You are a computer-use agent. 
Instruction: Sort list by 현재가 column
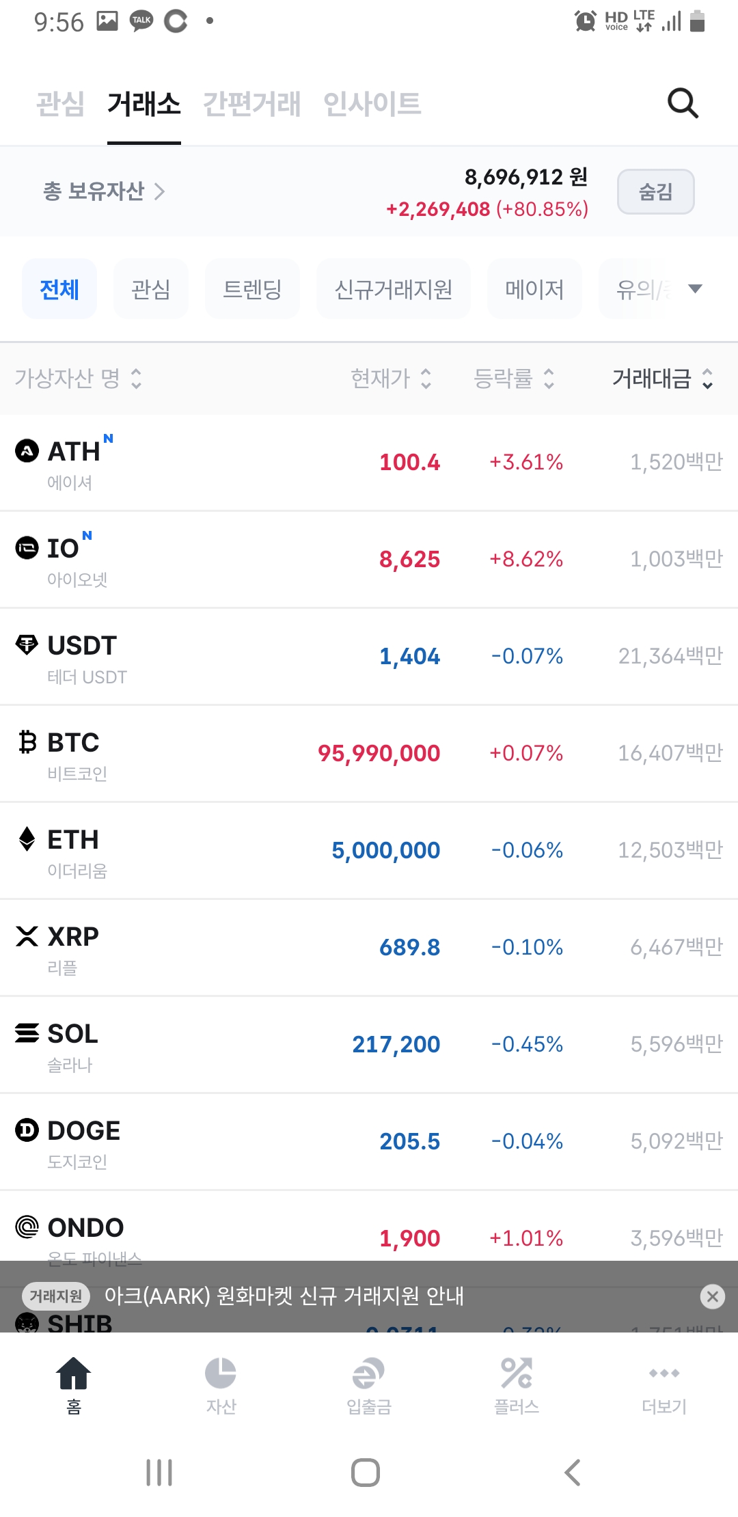pyautogui.click(x=391, y=379)
